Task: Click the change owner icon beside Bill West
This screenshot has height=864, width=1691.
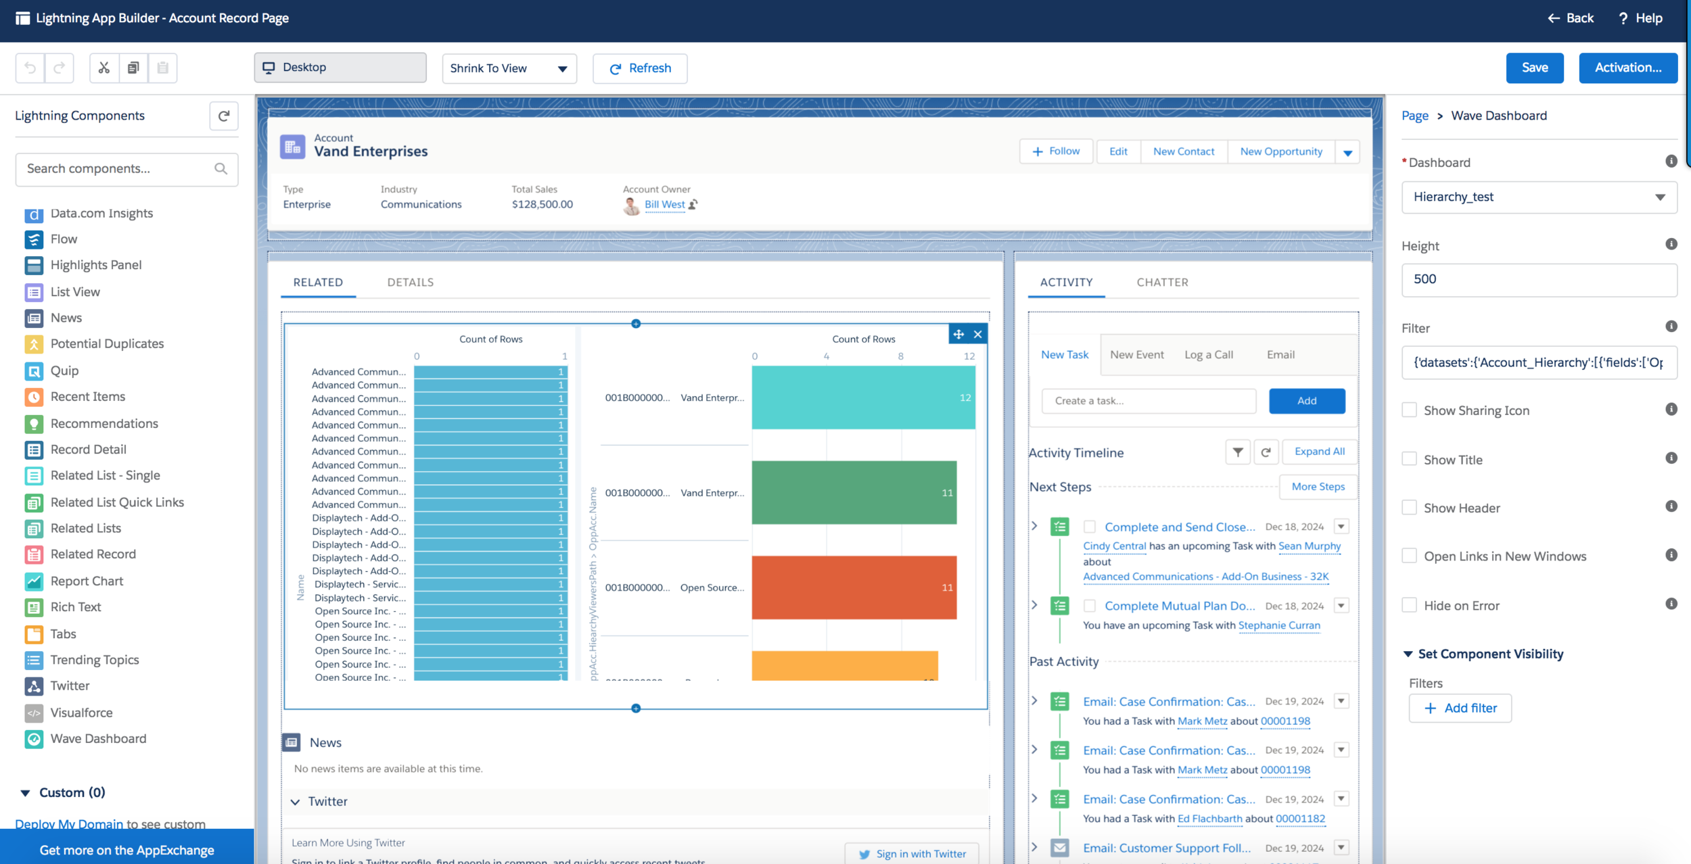Action: pyautogui.click(x=693, y=204)
